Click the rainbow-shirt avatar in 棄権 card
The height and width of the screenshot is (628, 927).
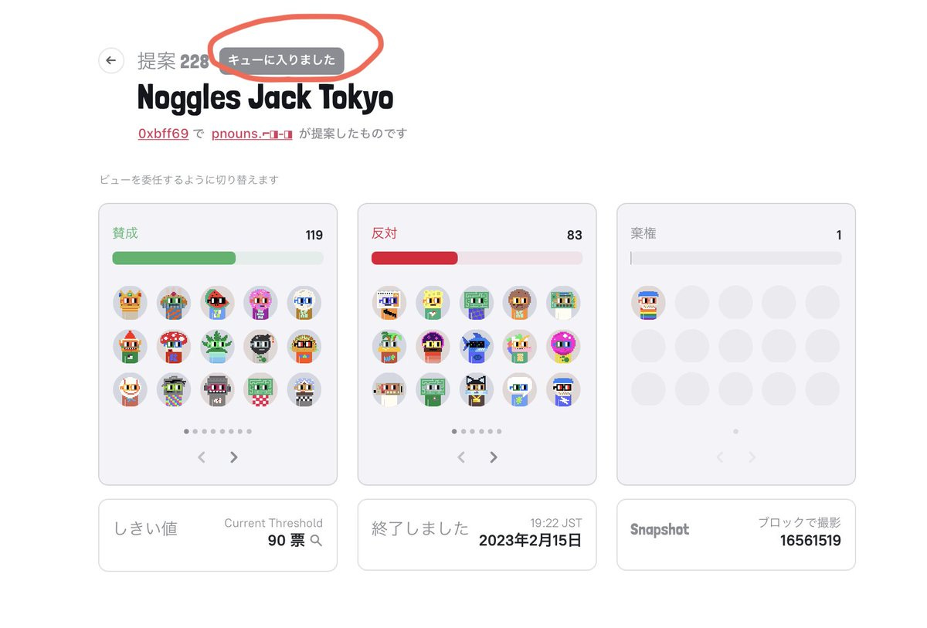point(648,303)
